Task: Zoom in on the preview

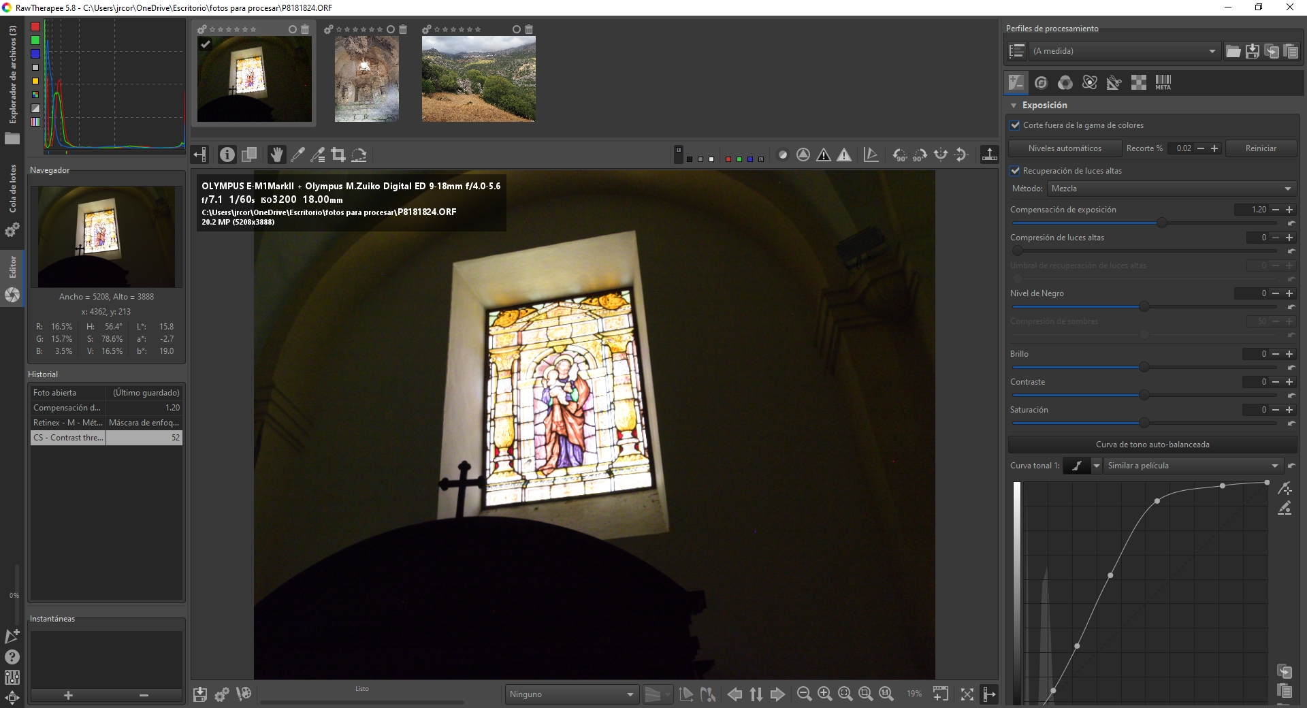Action: click(x=824, y=694)
